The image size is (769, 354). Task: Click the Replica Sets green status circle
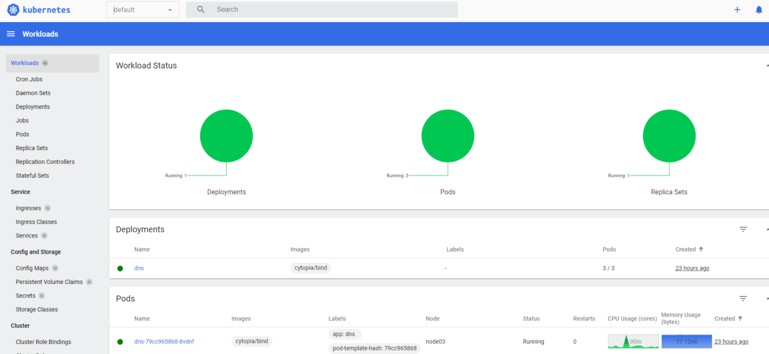pos(669,136)
